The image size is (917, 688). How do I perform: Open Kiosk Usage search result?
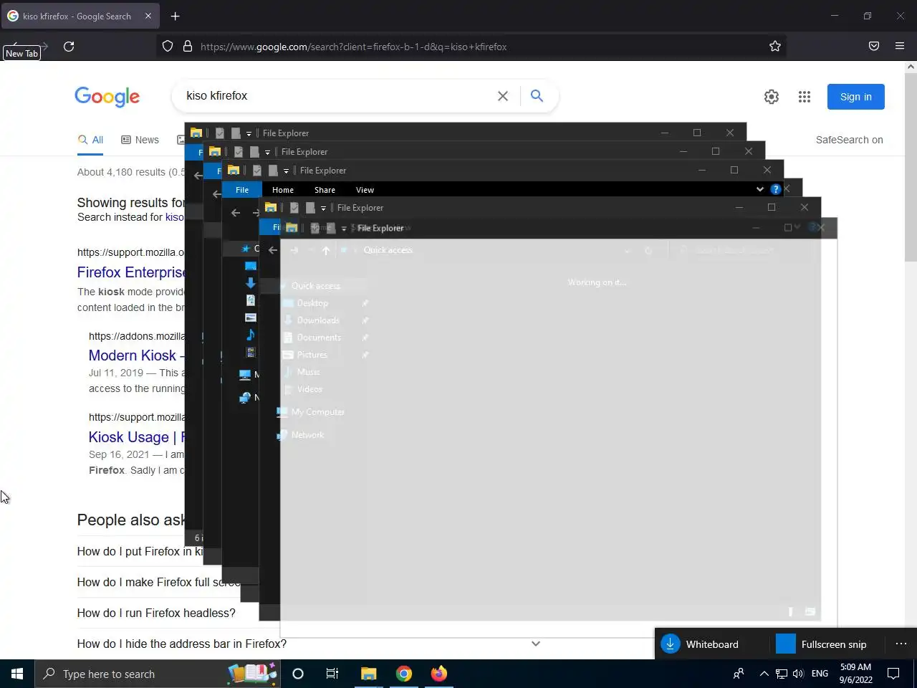(x=136, y=437)
